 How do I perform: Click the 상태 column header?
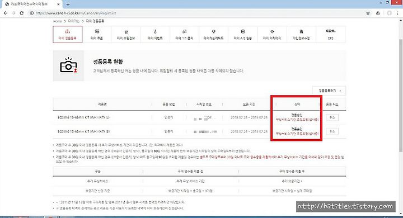pos(297,105)
